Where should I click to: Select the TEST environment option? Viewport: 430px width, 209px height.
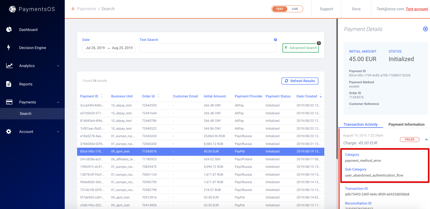280,9
